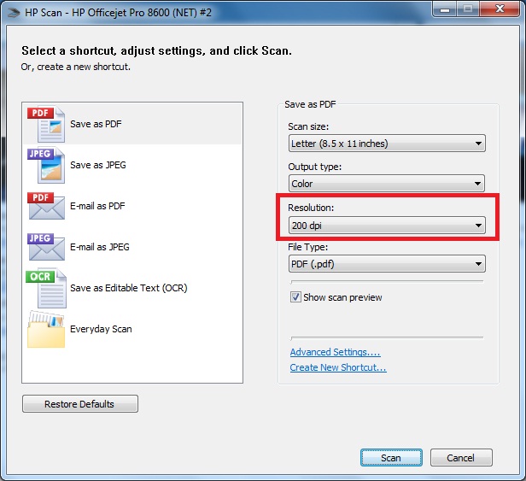Minimize the HP Scan window

coord(445,10)
